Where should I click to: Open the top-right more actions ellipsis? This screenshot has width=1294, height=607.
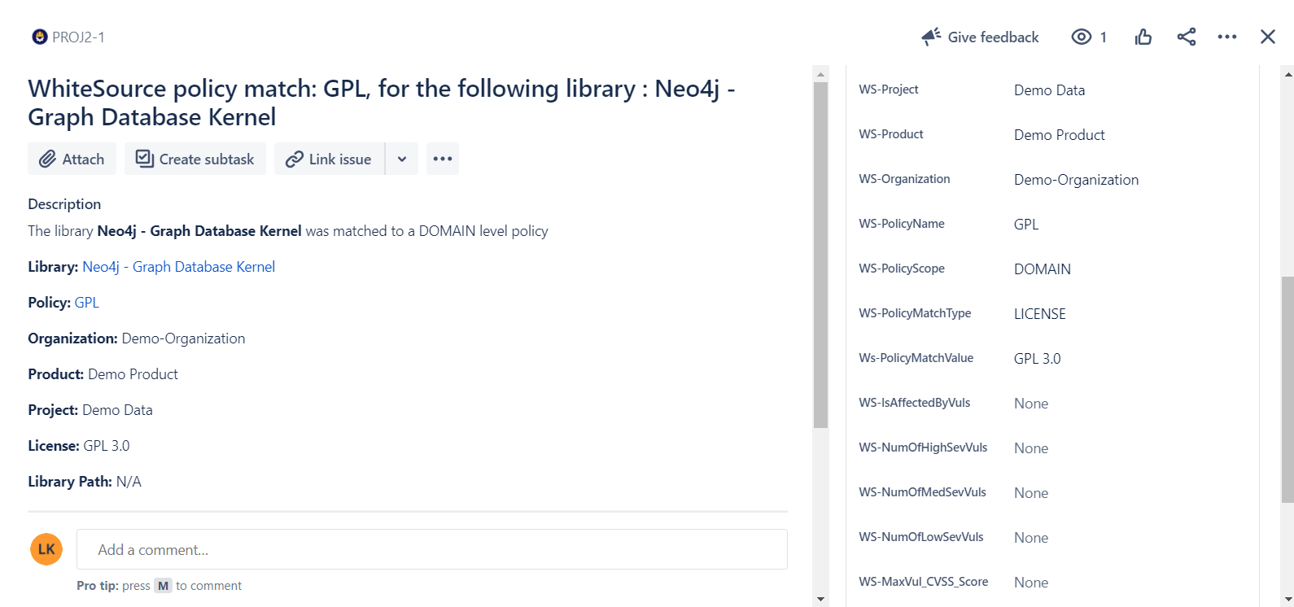pyautogui.click(x=1227, y=37)
